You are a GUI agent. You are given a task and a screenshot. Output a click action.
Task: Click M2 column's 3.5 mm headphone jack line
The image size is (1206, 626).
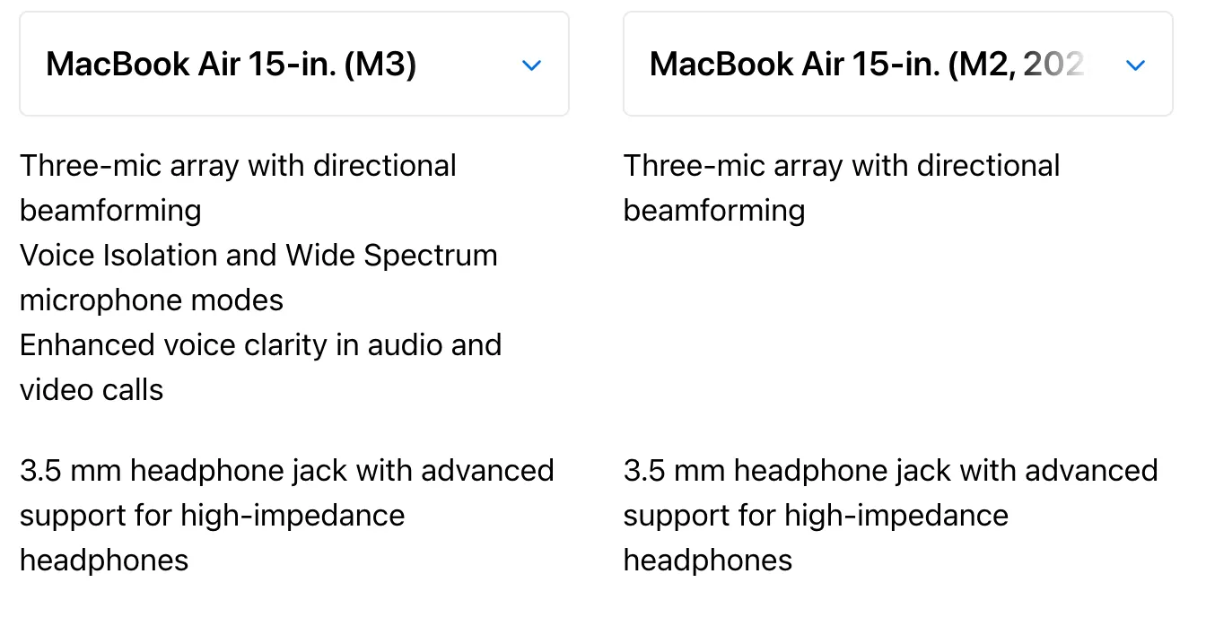pyautogui.click(x=890, y=471)
